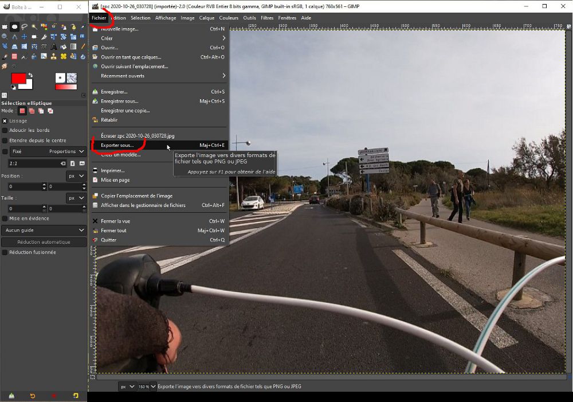Click the save tool preset icon
Viewport: 573px width, 402px height.
(x=11, y=396)
